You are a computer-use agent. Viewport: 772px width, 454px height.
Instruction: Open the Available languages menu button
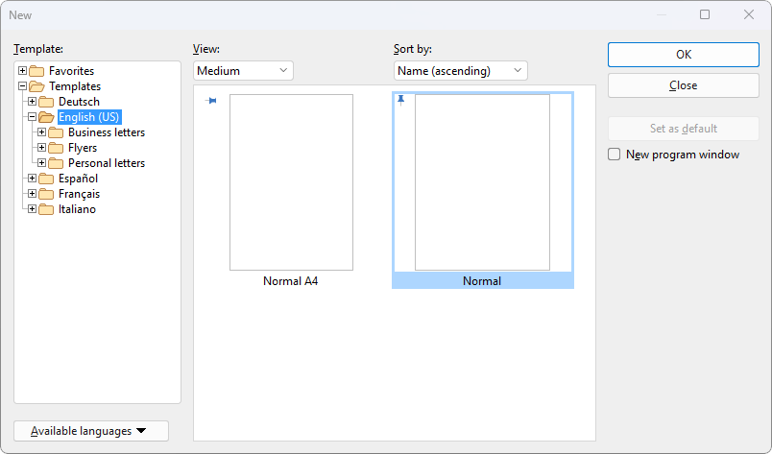91,431
